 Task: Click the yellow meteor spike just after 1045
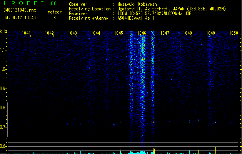121,151
